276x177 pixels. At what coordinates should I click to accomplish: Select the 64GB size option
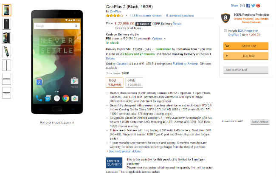[x=134, y=82]
